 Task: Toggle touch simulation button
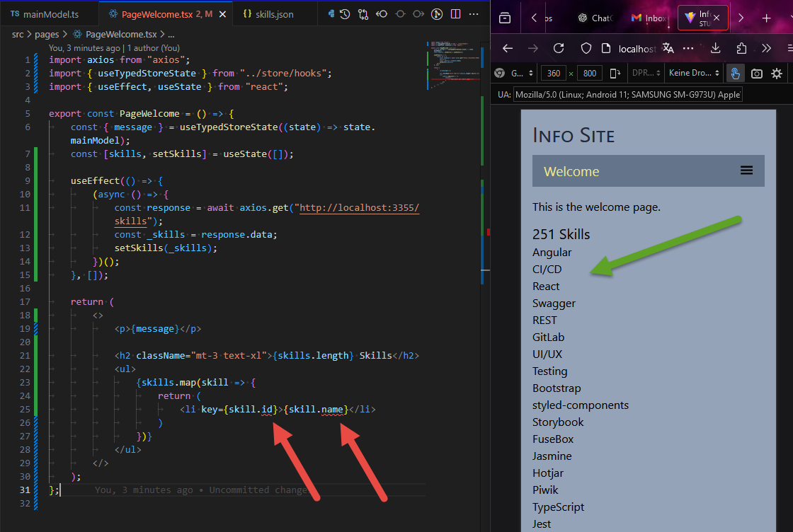coord(736,73)
